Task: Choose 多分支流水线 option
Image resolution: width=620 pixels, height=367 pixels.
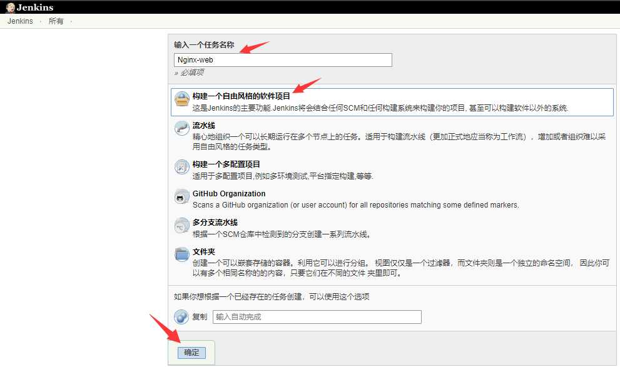Action: tap(215, 223)
